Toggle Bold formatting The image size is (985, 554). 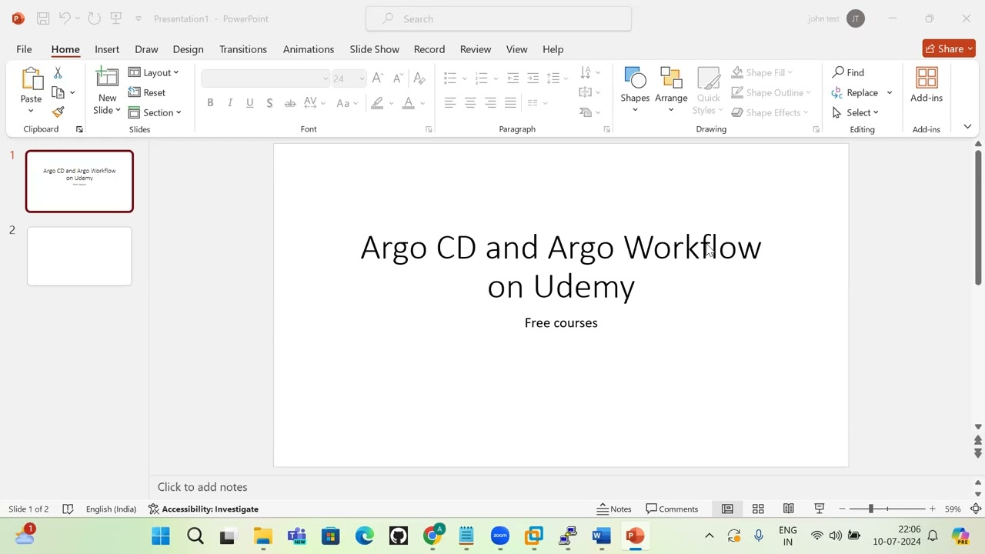point(209,103)
